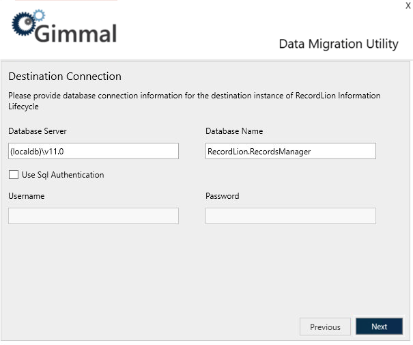
Task: Click the 'Data Migration Utility' title text
Action: (x=338, y=44)
